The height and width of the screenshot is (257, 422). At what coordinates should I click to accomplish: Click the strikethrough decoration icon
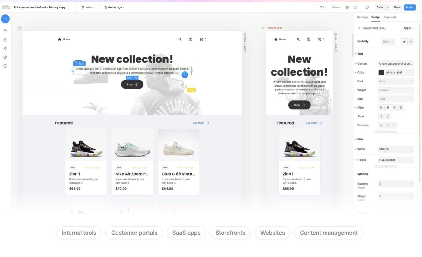coord(388,125)
